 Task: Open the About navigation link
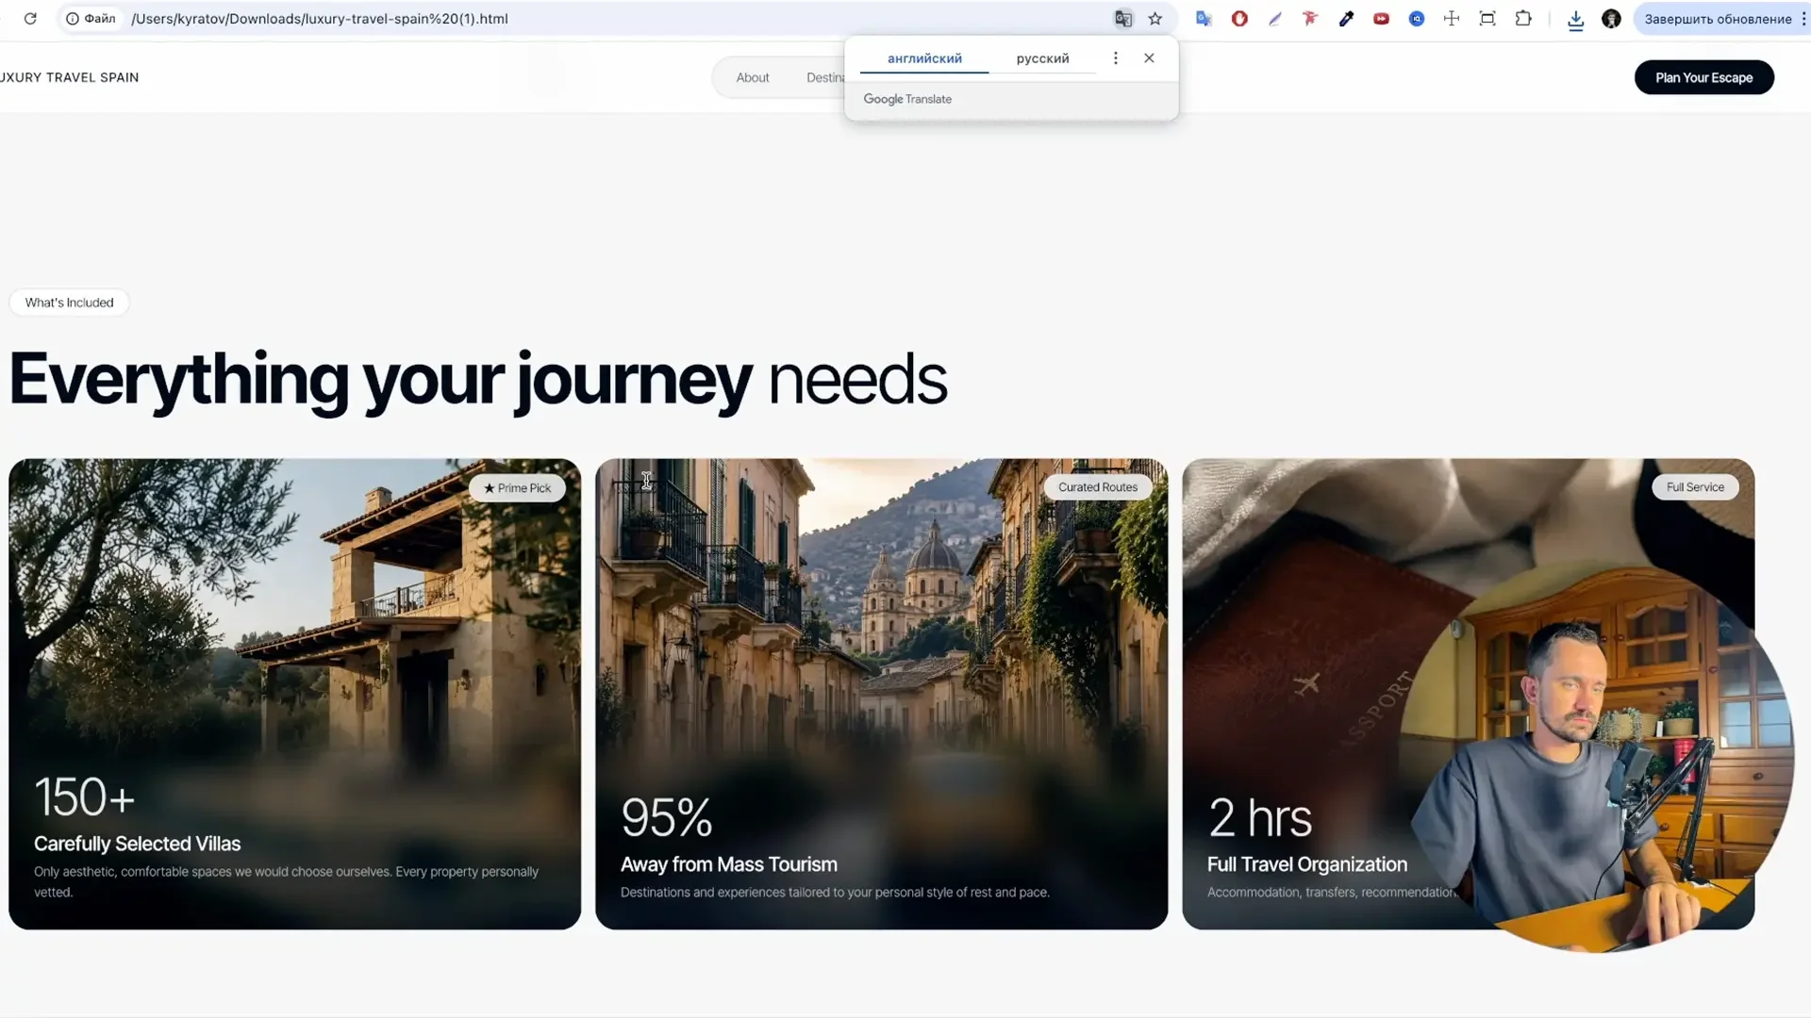point(753,77)
